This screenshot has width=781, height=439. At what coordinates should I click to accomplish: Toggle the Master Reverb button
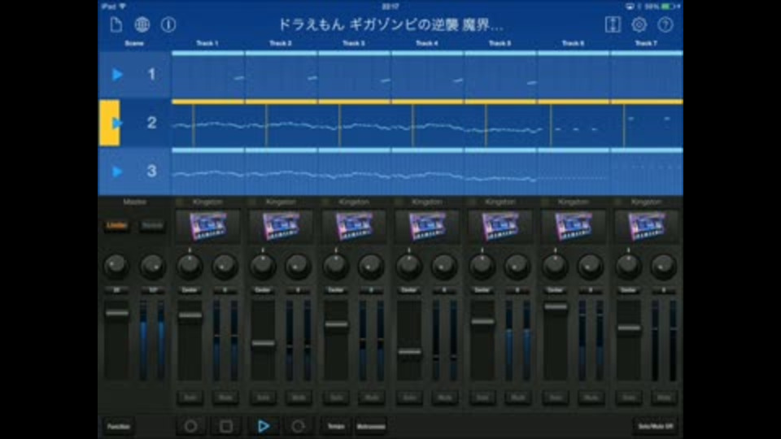tap(152, 225)
